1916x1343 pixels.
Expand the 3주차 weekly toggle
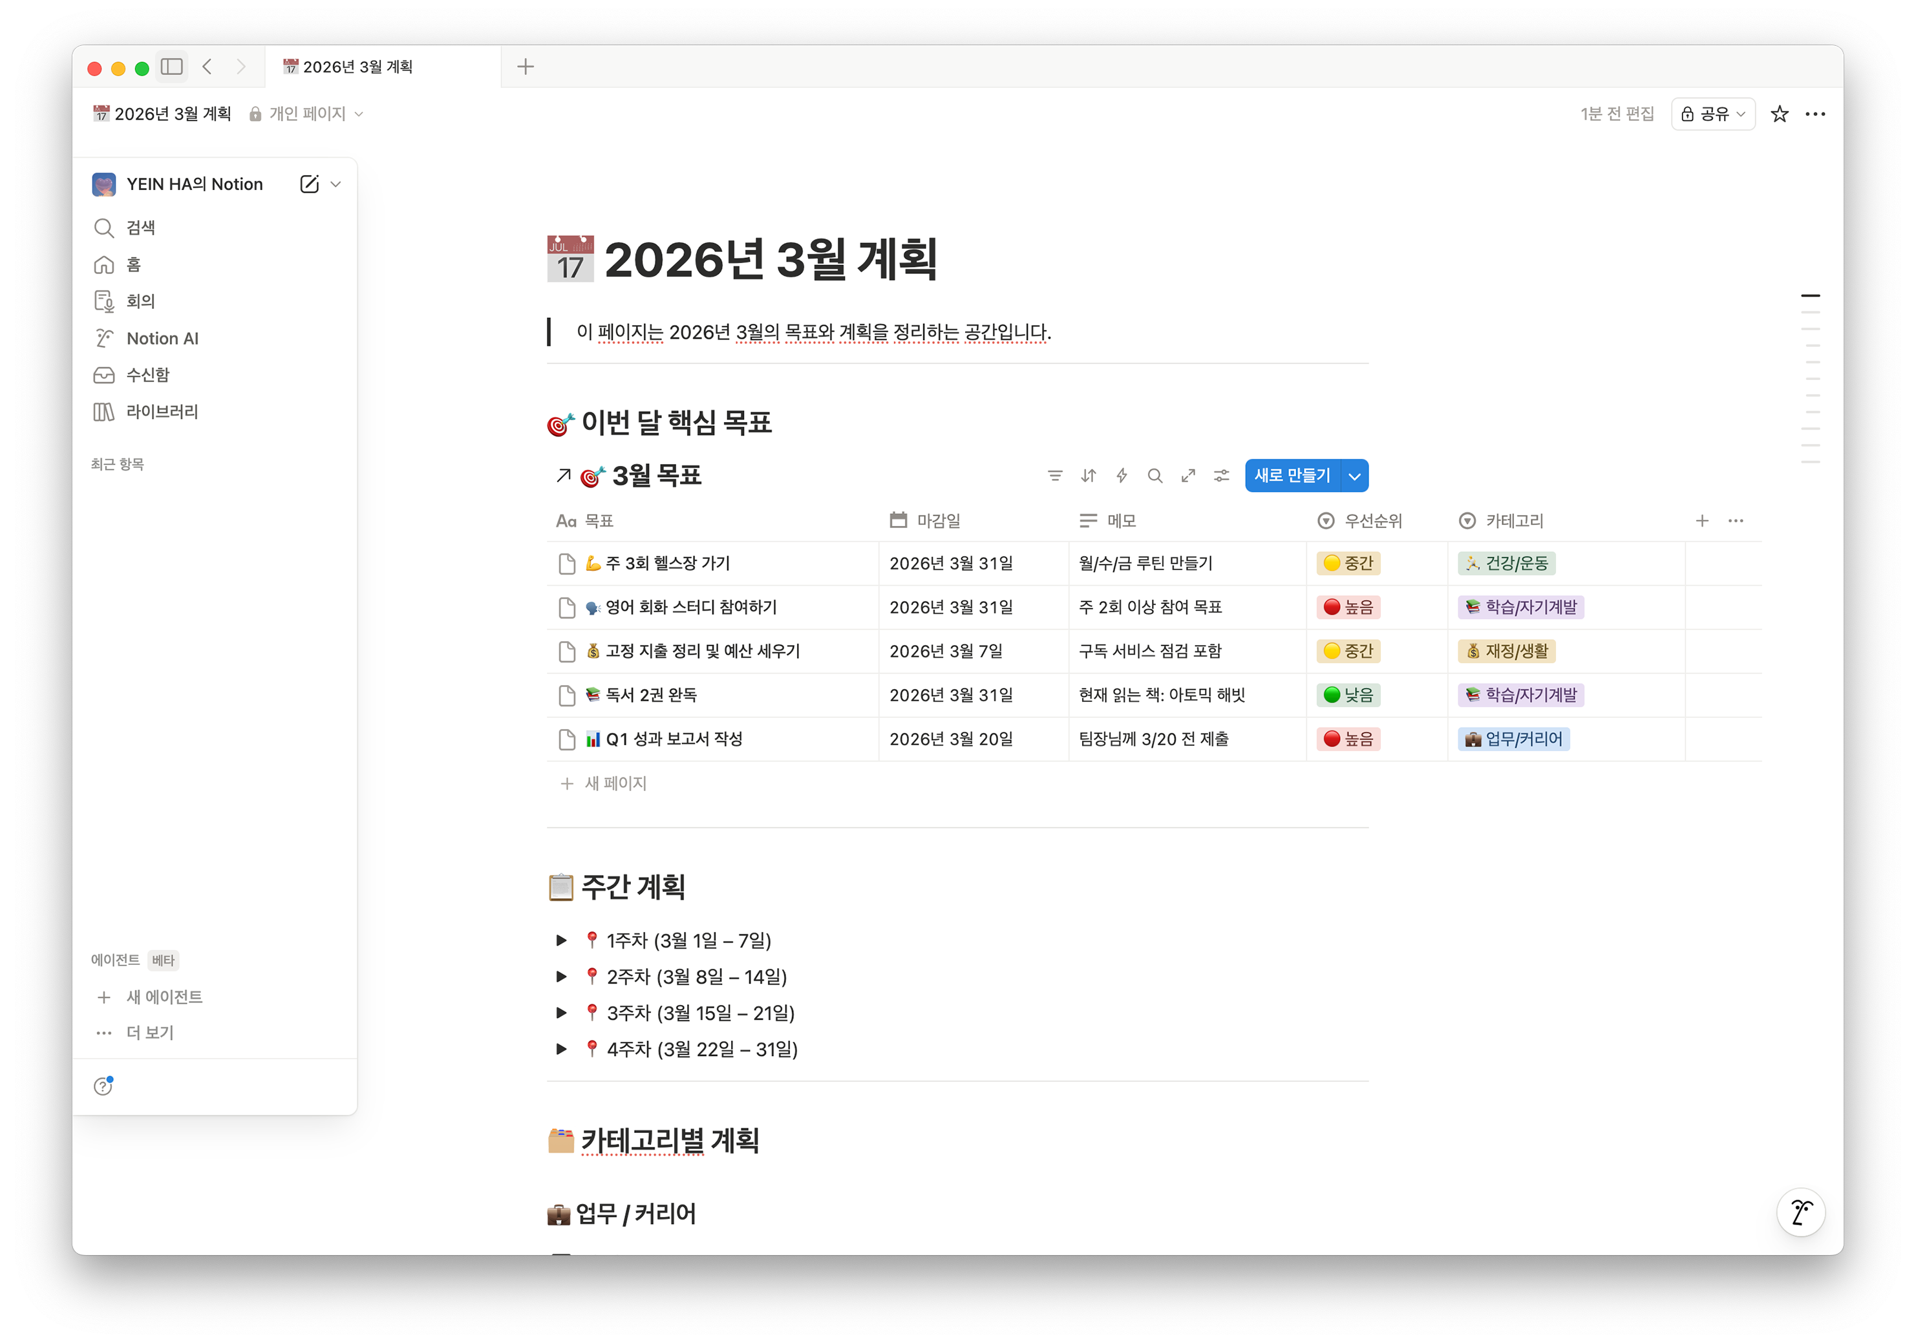pyautogui.click(x=562, y=1013)
